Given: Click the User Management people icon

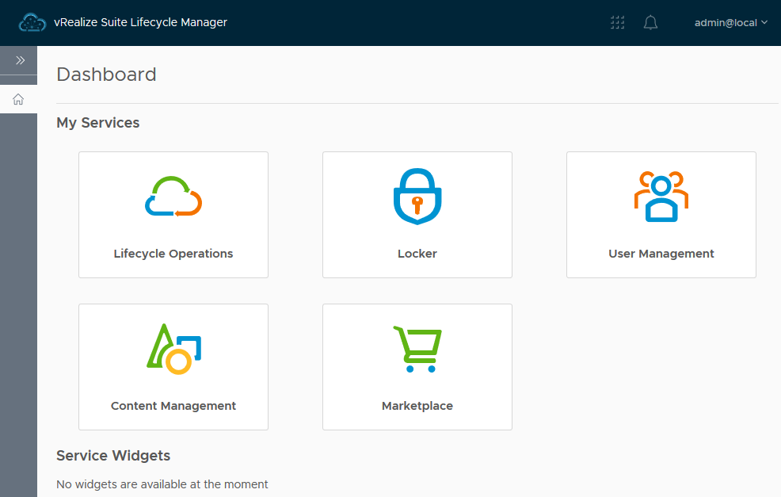Looking at the screenshot, I should [x=661, y=197].
